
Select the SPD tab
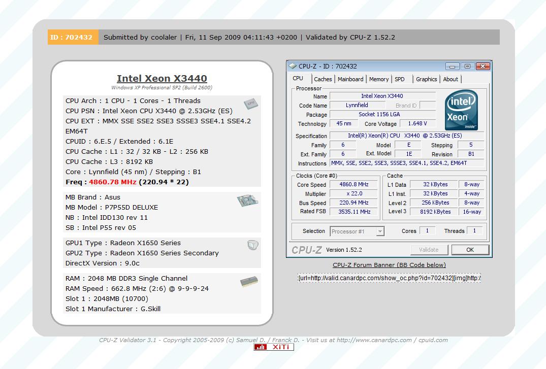[399, 79]
